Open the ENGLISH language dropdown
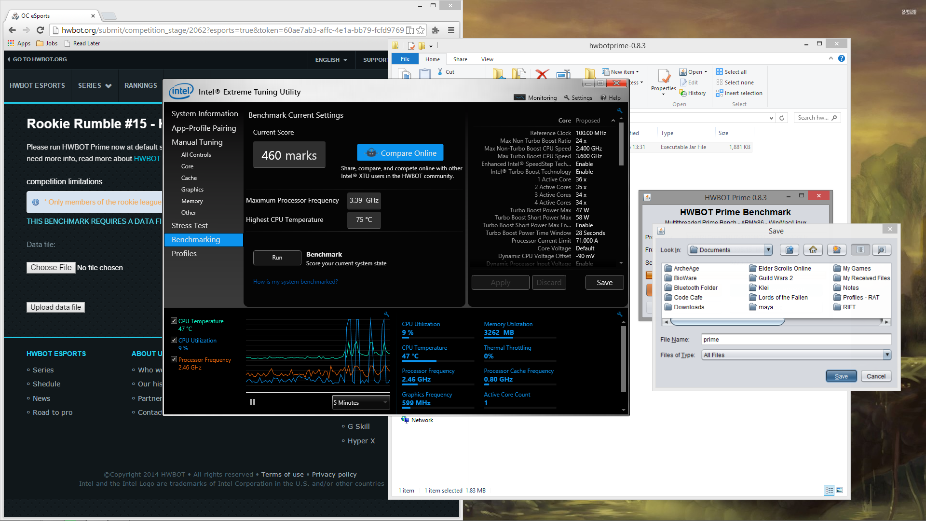 [x=331, y=60]
